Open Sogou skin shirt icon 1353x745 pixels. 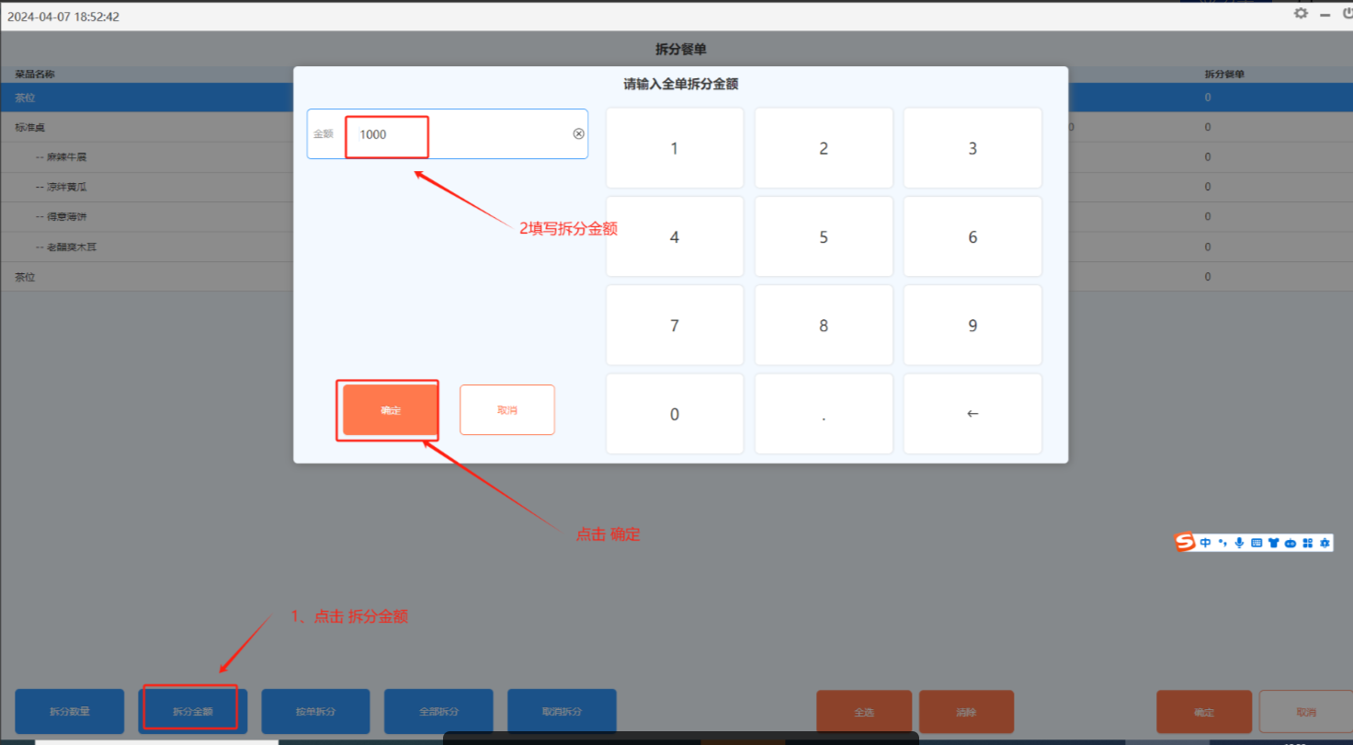(x=1273, y=543)
